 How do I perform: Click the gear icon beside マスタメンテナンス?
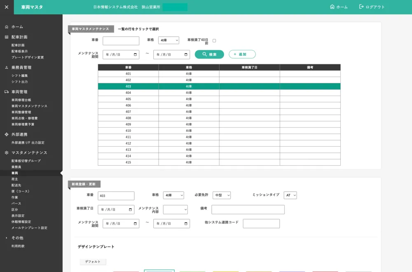click(7, 153)
